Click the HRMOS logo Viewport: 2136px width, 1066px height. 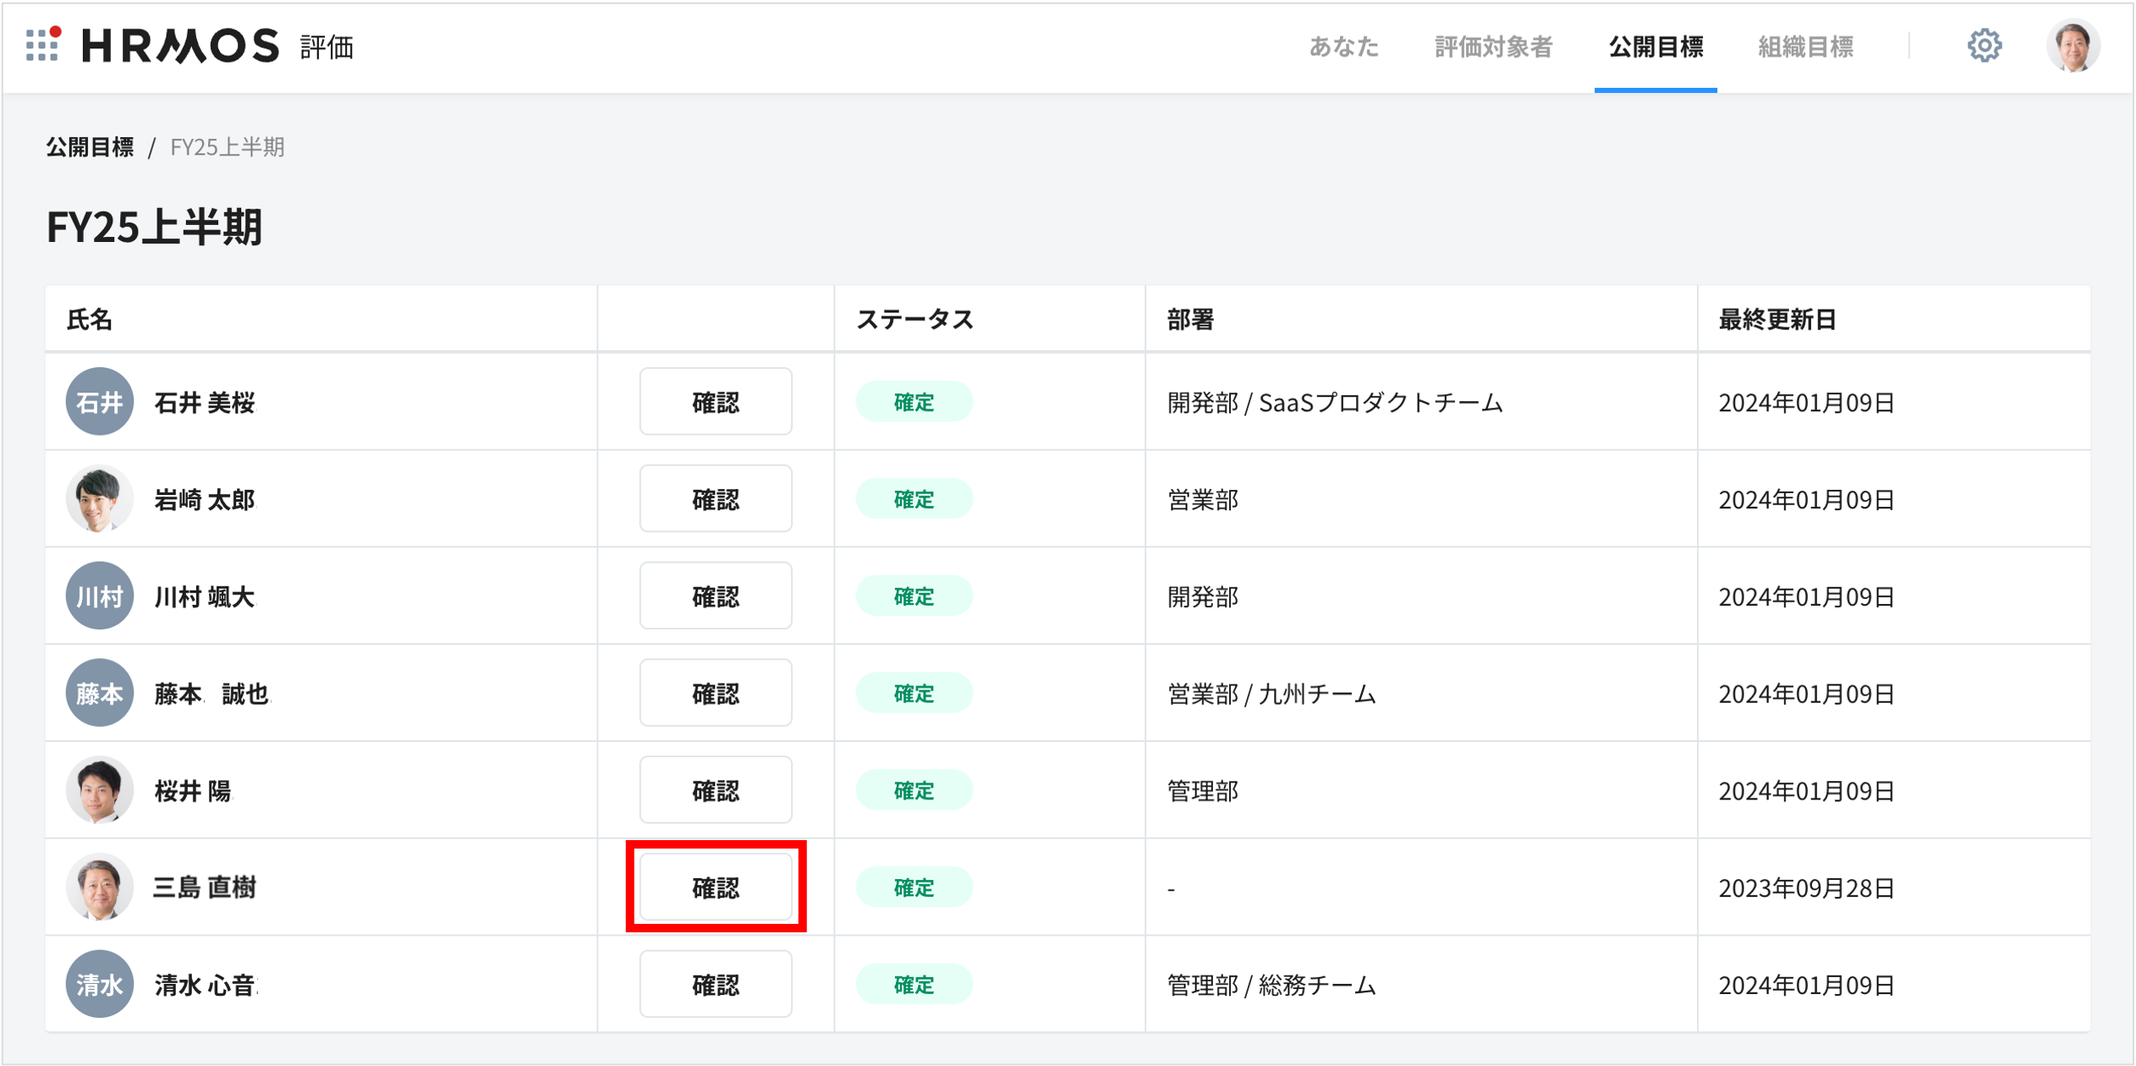coord(180,46)
